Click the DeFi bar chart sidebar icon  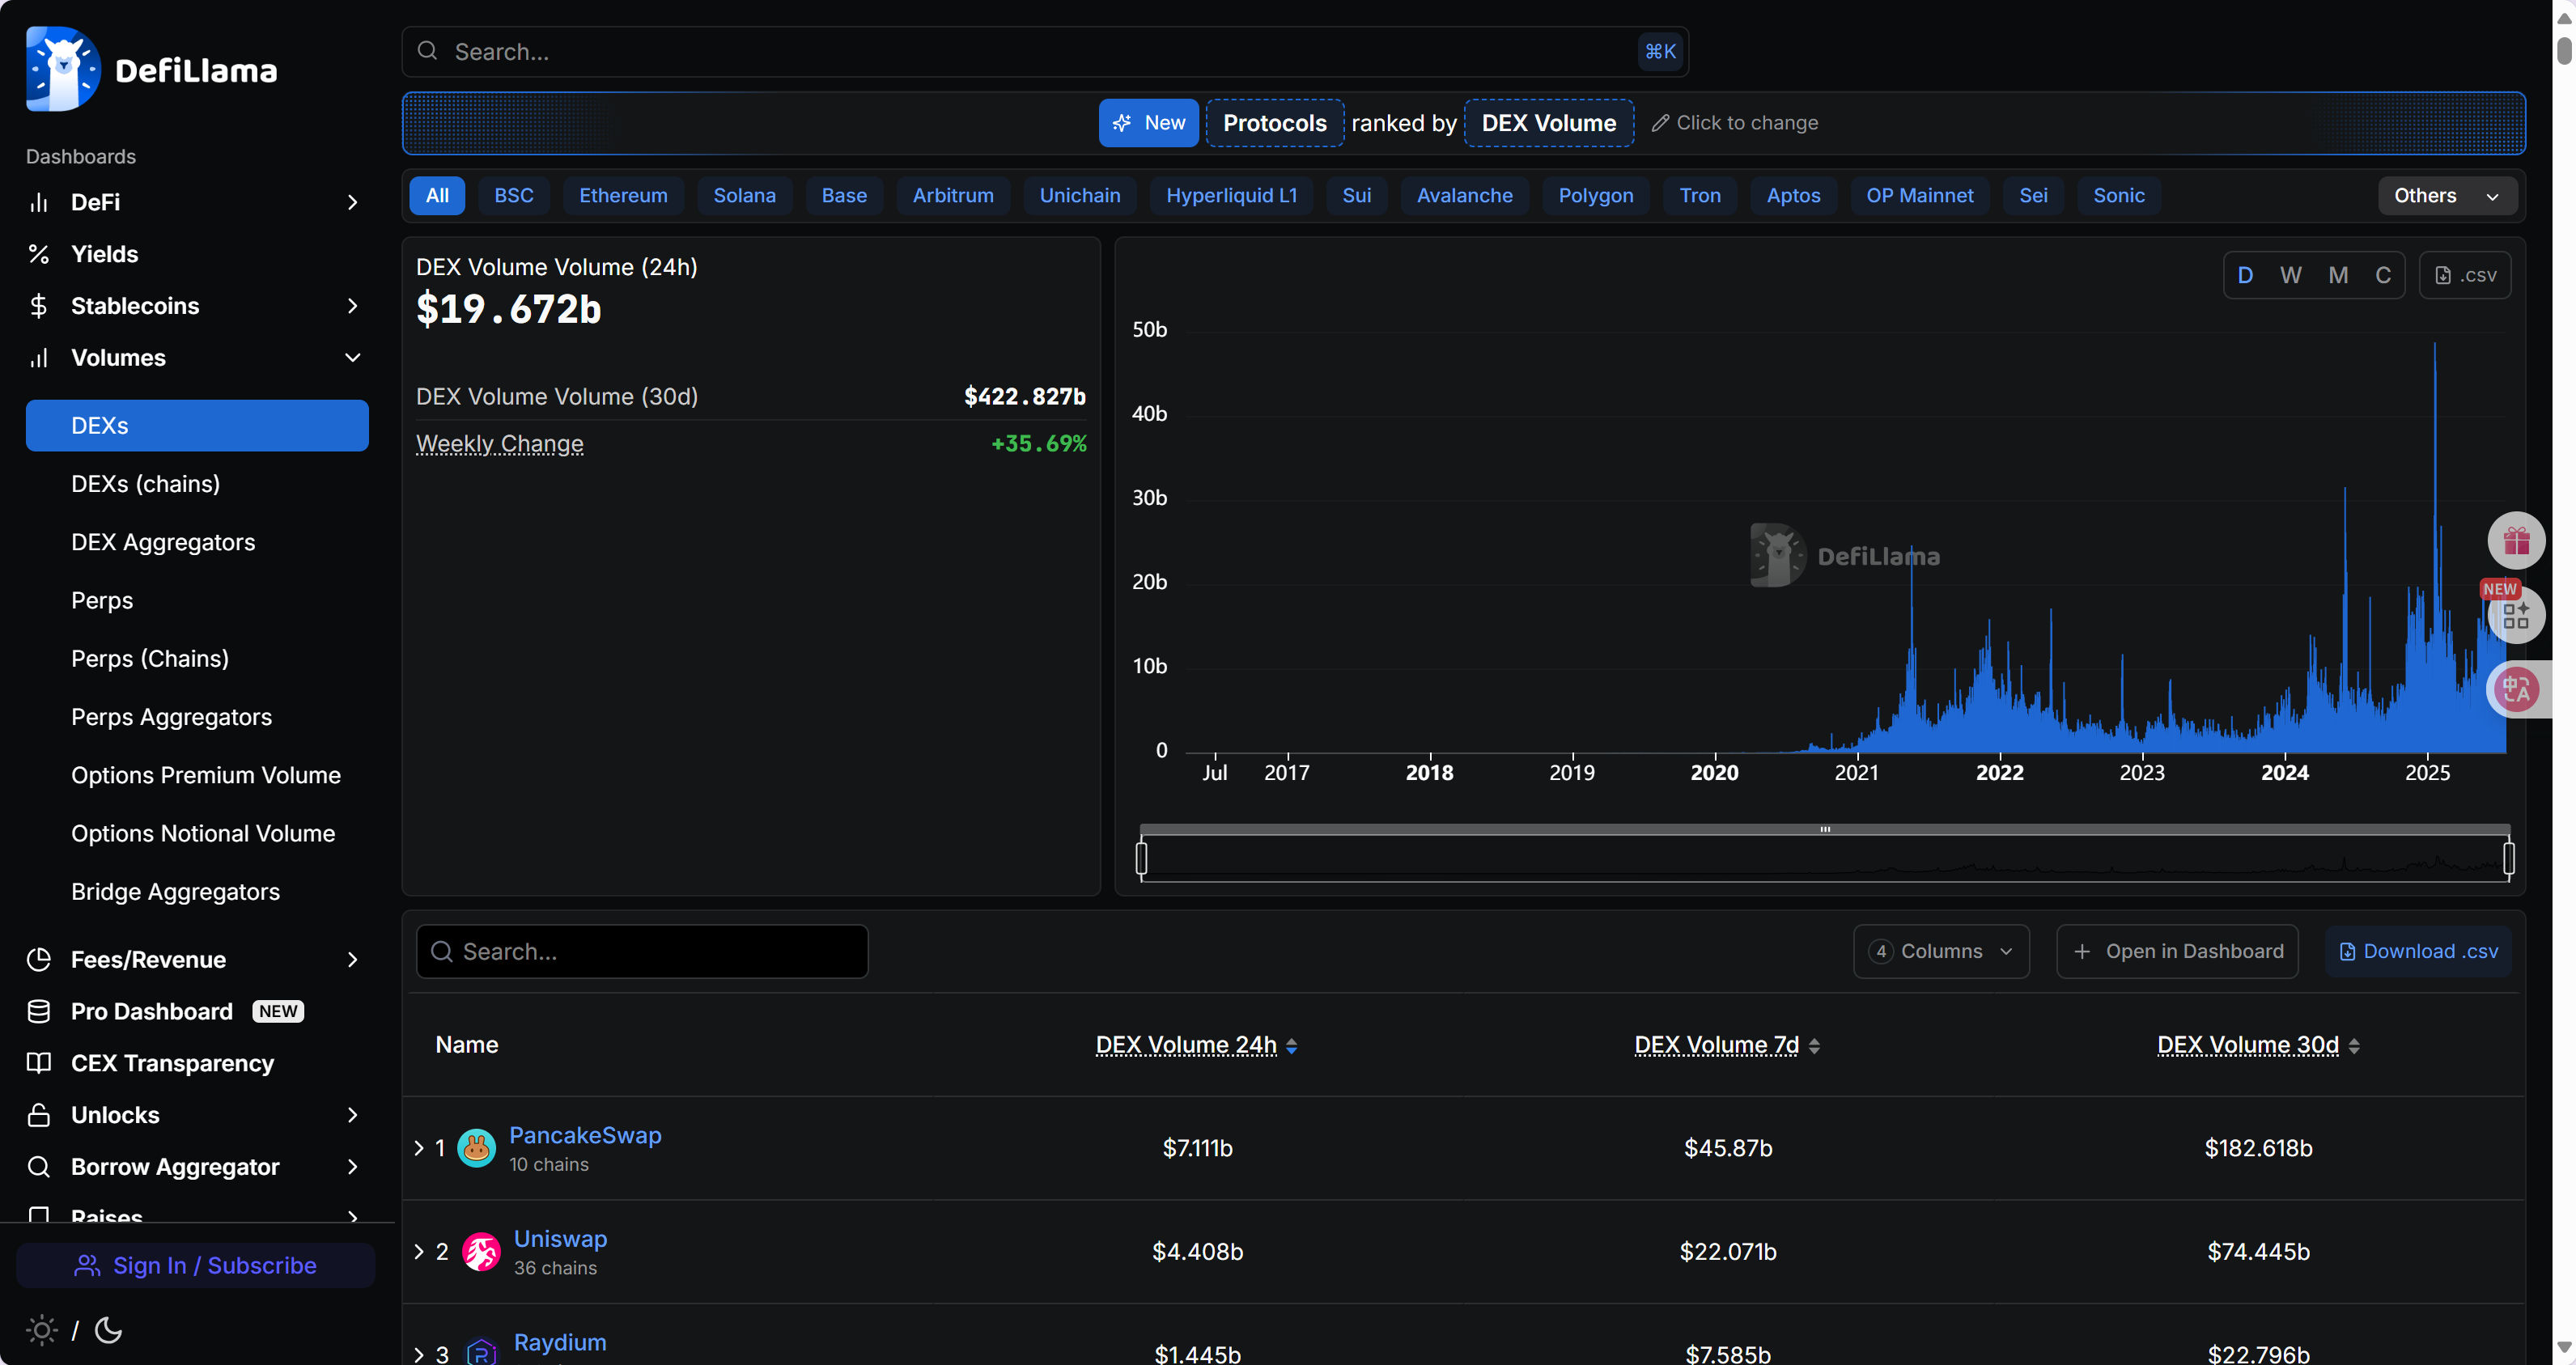coord(39,202)
